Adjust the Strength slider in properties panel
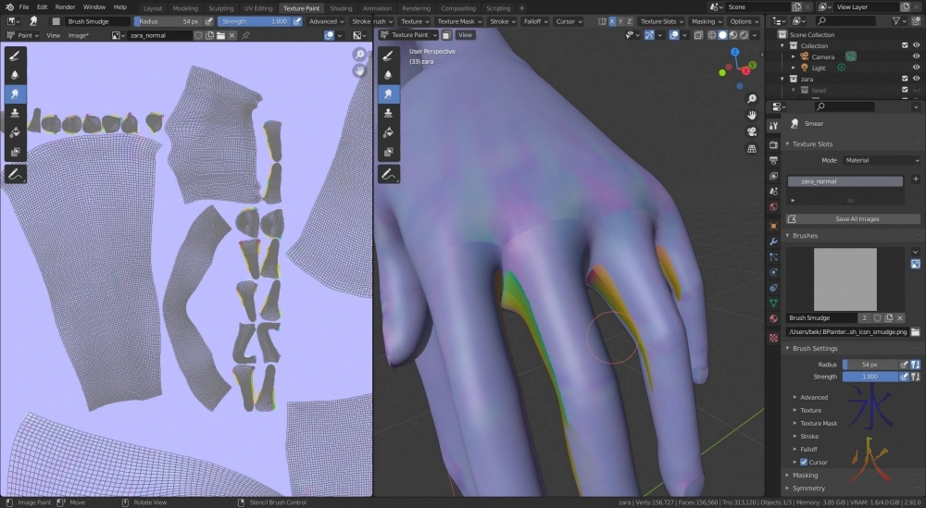The width and height of the screenshot is (926, 508). tap(870, 377)
